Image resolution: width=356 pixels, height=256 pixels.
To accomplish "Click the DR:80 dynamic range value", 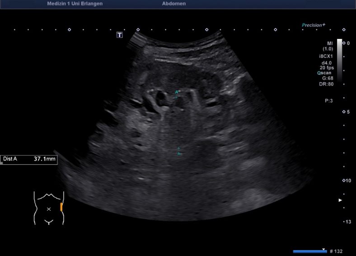I will pyautogui.click(x=327, y=84).
